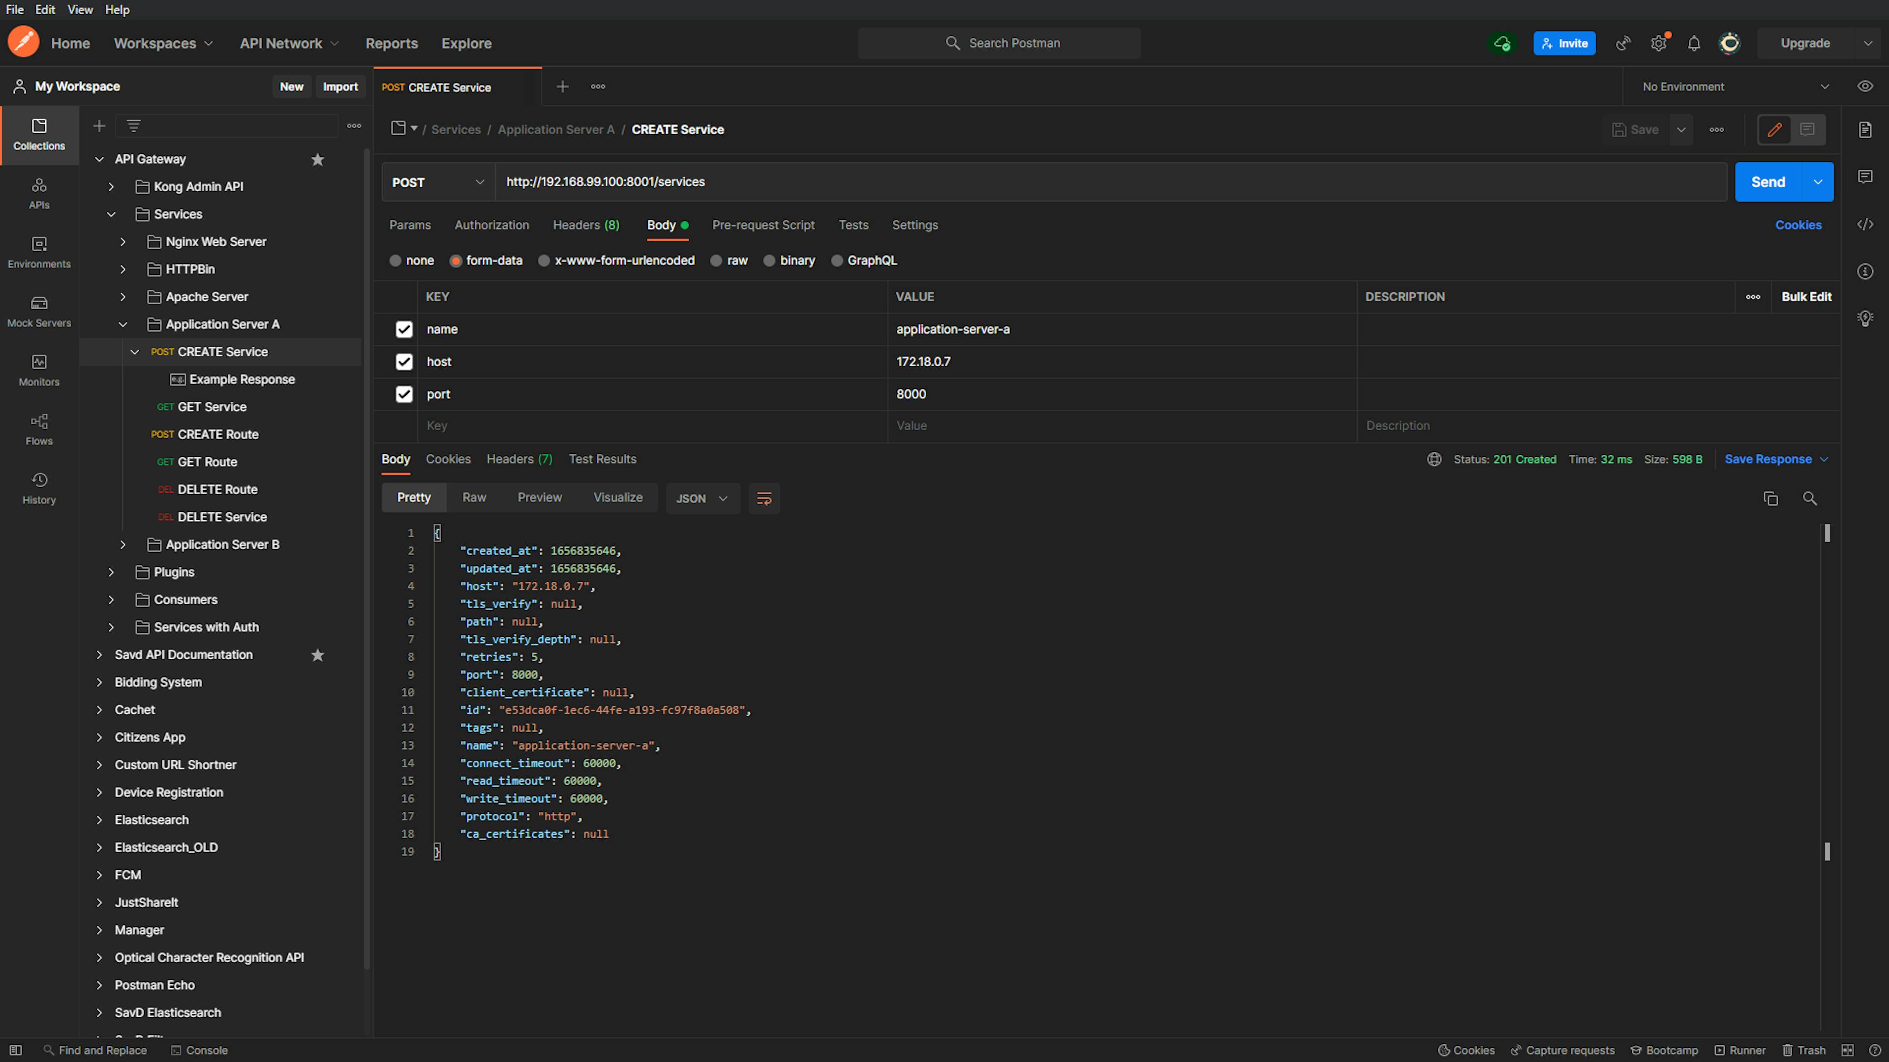This screenshot has height=1062, width=1889.
Task: Select the Mock Servers panel icon
Action: pos(39,302)
